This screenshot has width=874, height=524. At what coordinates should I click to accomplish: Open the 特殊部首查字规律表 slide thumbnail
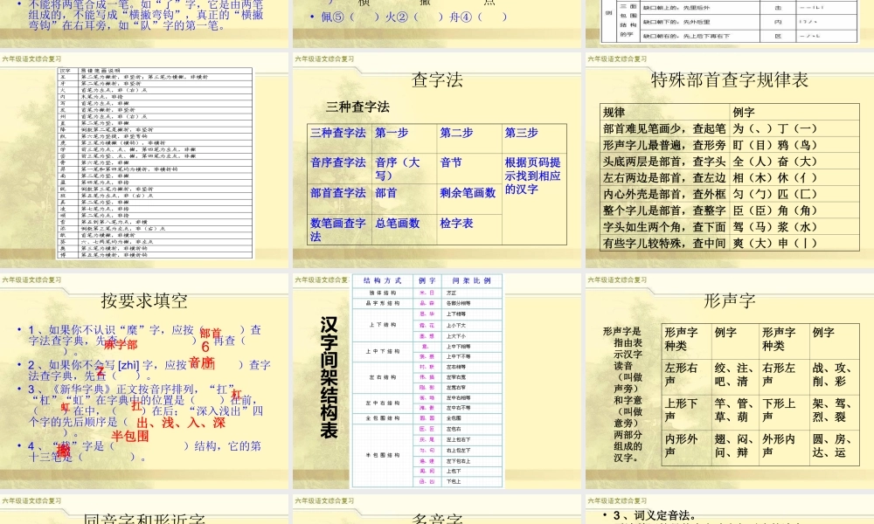730,161
